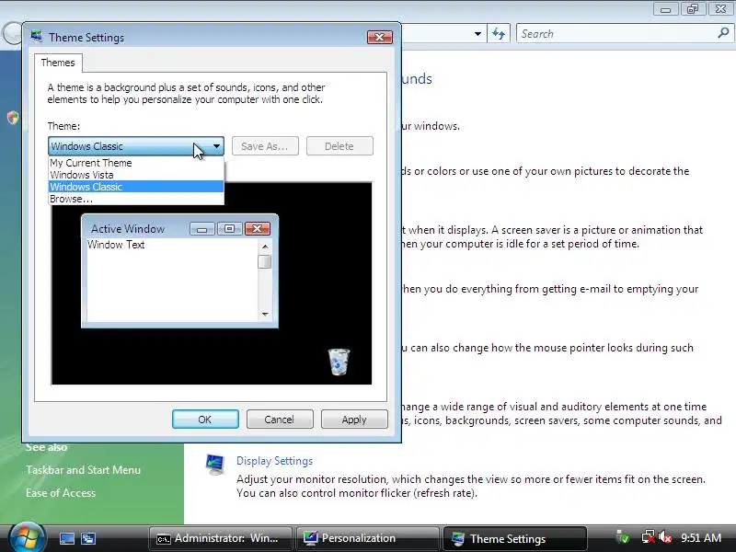736x552 pixels.
Task: Click the refresh button beside address bar
Action: [499, 34]
